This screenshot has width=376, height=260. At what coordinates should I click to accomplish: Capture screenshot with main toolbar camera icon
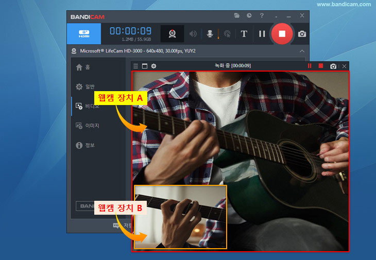point(302,34)
